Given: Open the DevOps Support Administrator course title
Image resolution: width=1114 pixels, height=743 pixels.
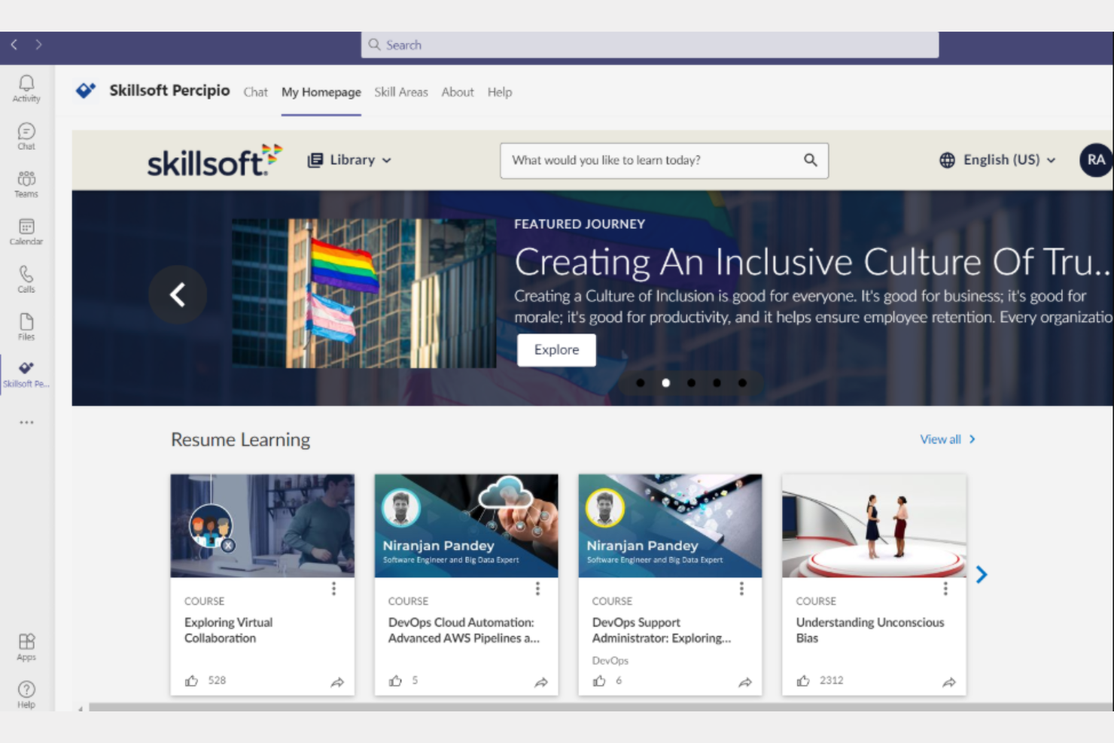Looking at the screenshot, I should pos(662,630).
